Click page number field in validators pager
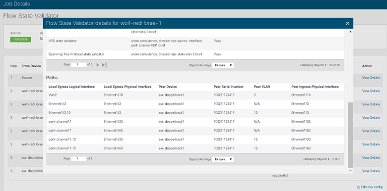The width and height of the screenshot is (387, 191). coord(78,65)
